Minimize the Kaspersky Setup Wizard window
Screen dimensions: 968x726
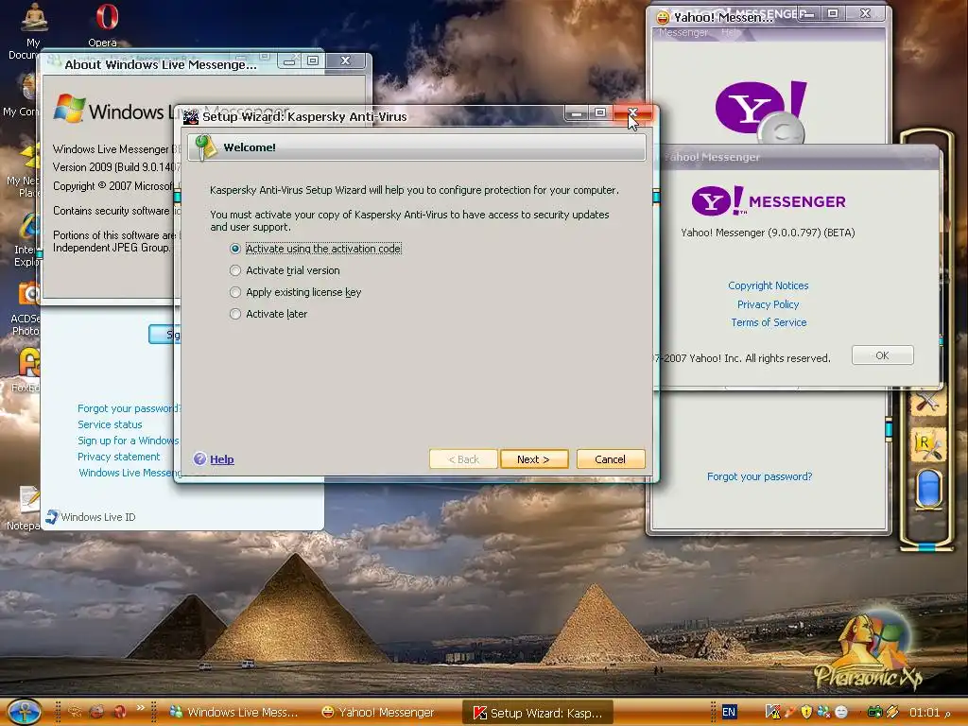point(577,113)
